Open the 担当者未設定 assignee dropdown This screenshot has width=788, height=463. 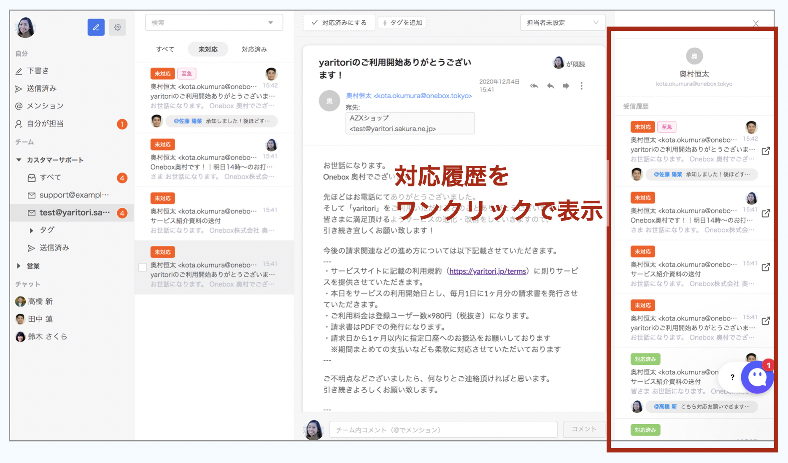point(562,23)
